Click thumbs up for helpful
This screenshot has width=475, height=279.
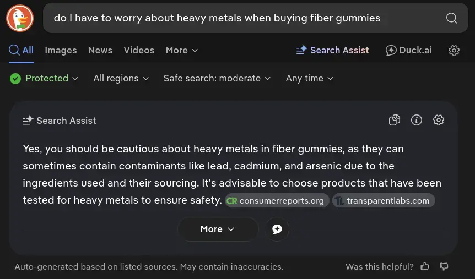click(425, 266)
